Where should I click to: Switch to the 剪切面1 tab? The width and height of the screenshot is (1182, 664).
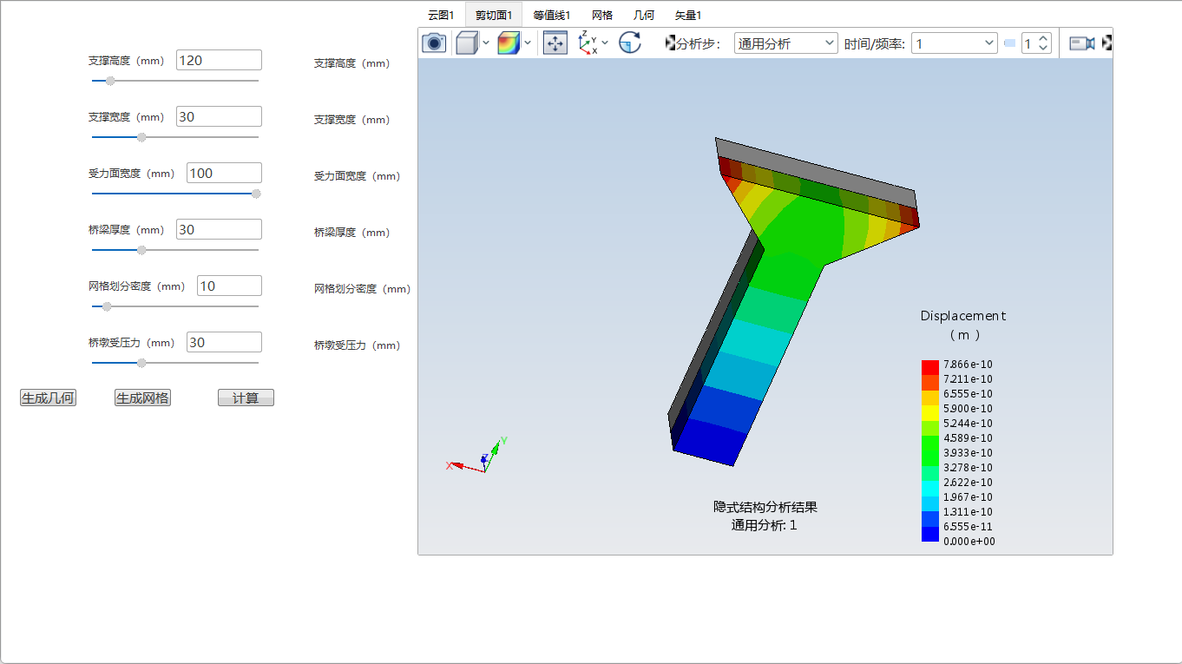tap(494, 15)
